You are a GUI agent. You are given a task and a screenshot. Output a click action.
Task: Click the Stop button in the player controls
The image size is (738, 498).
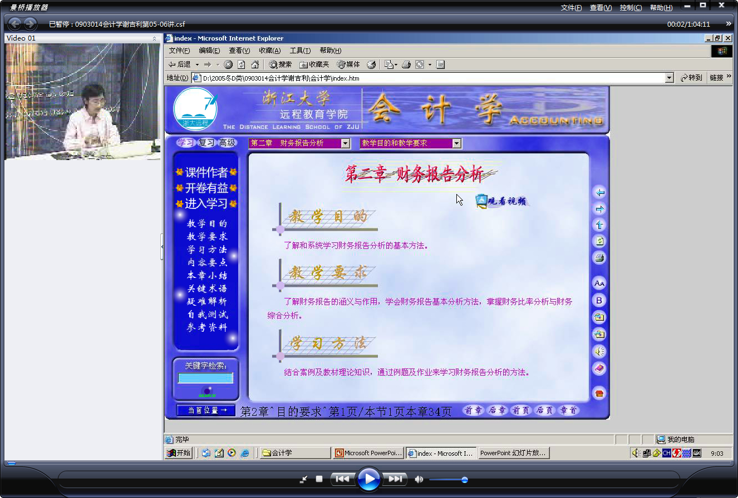coord(319,479)
